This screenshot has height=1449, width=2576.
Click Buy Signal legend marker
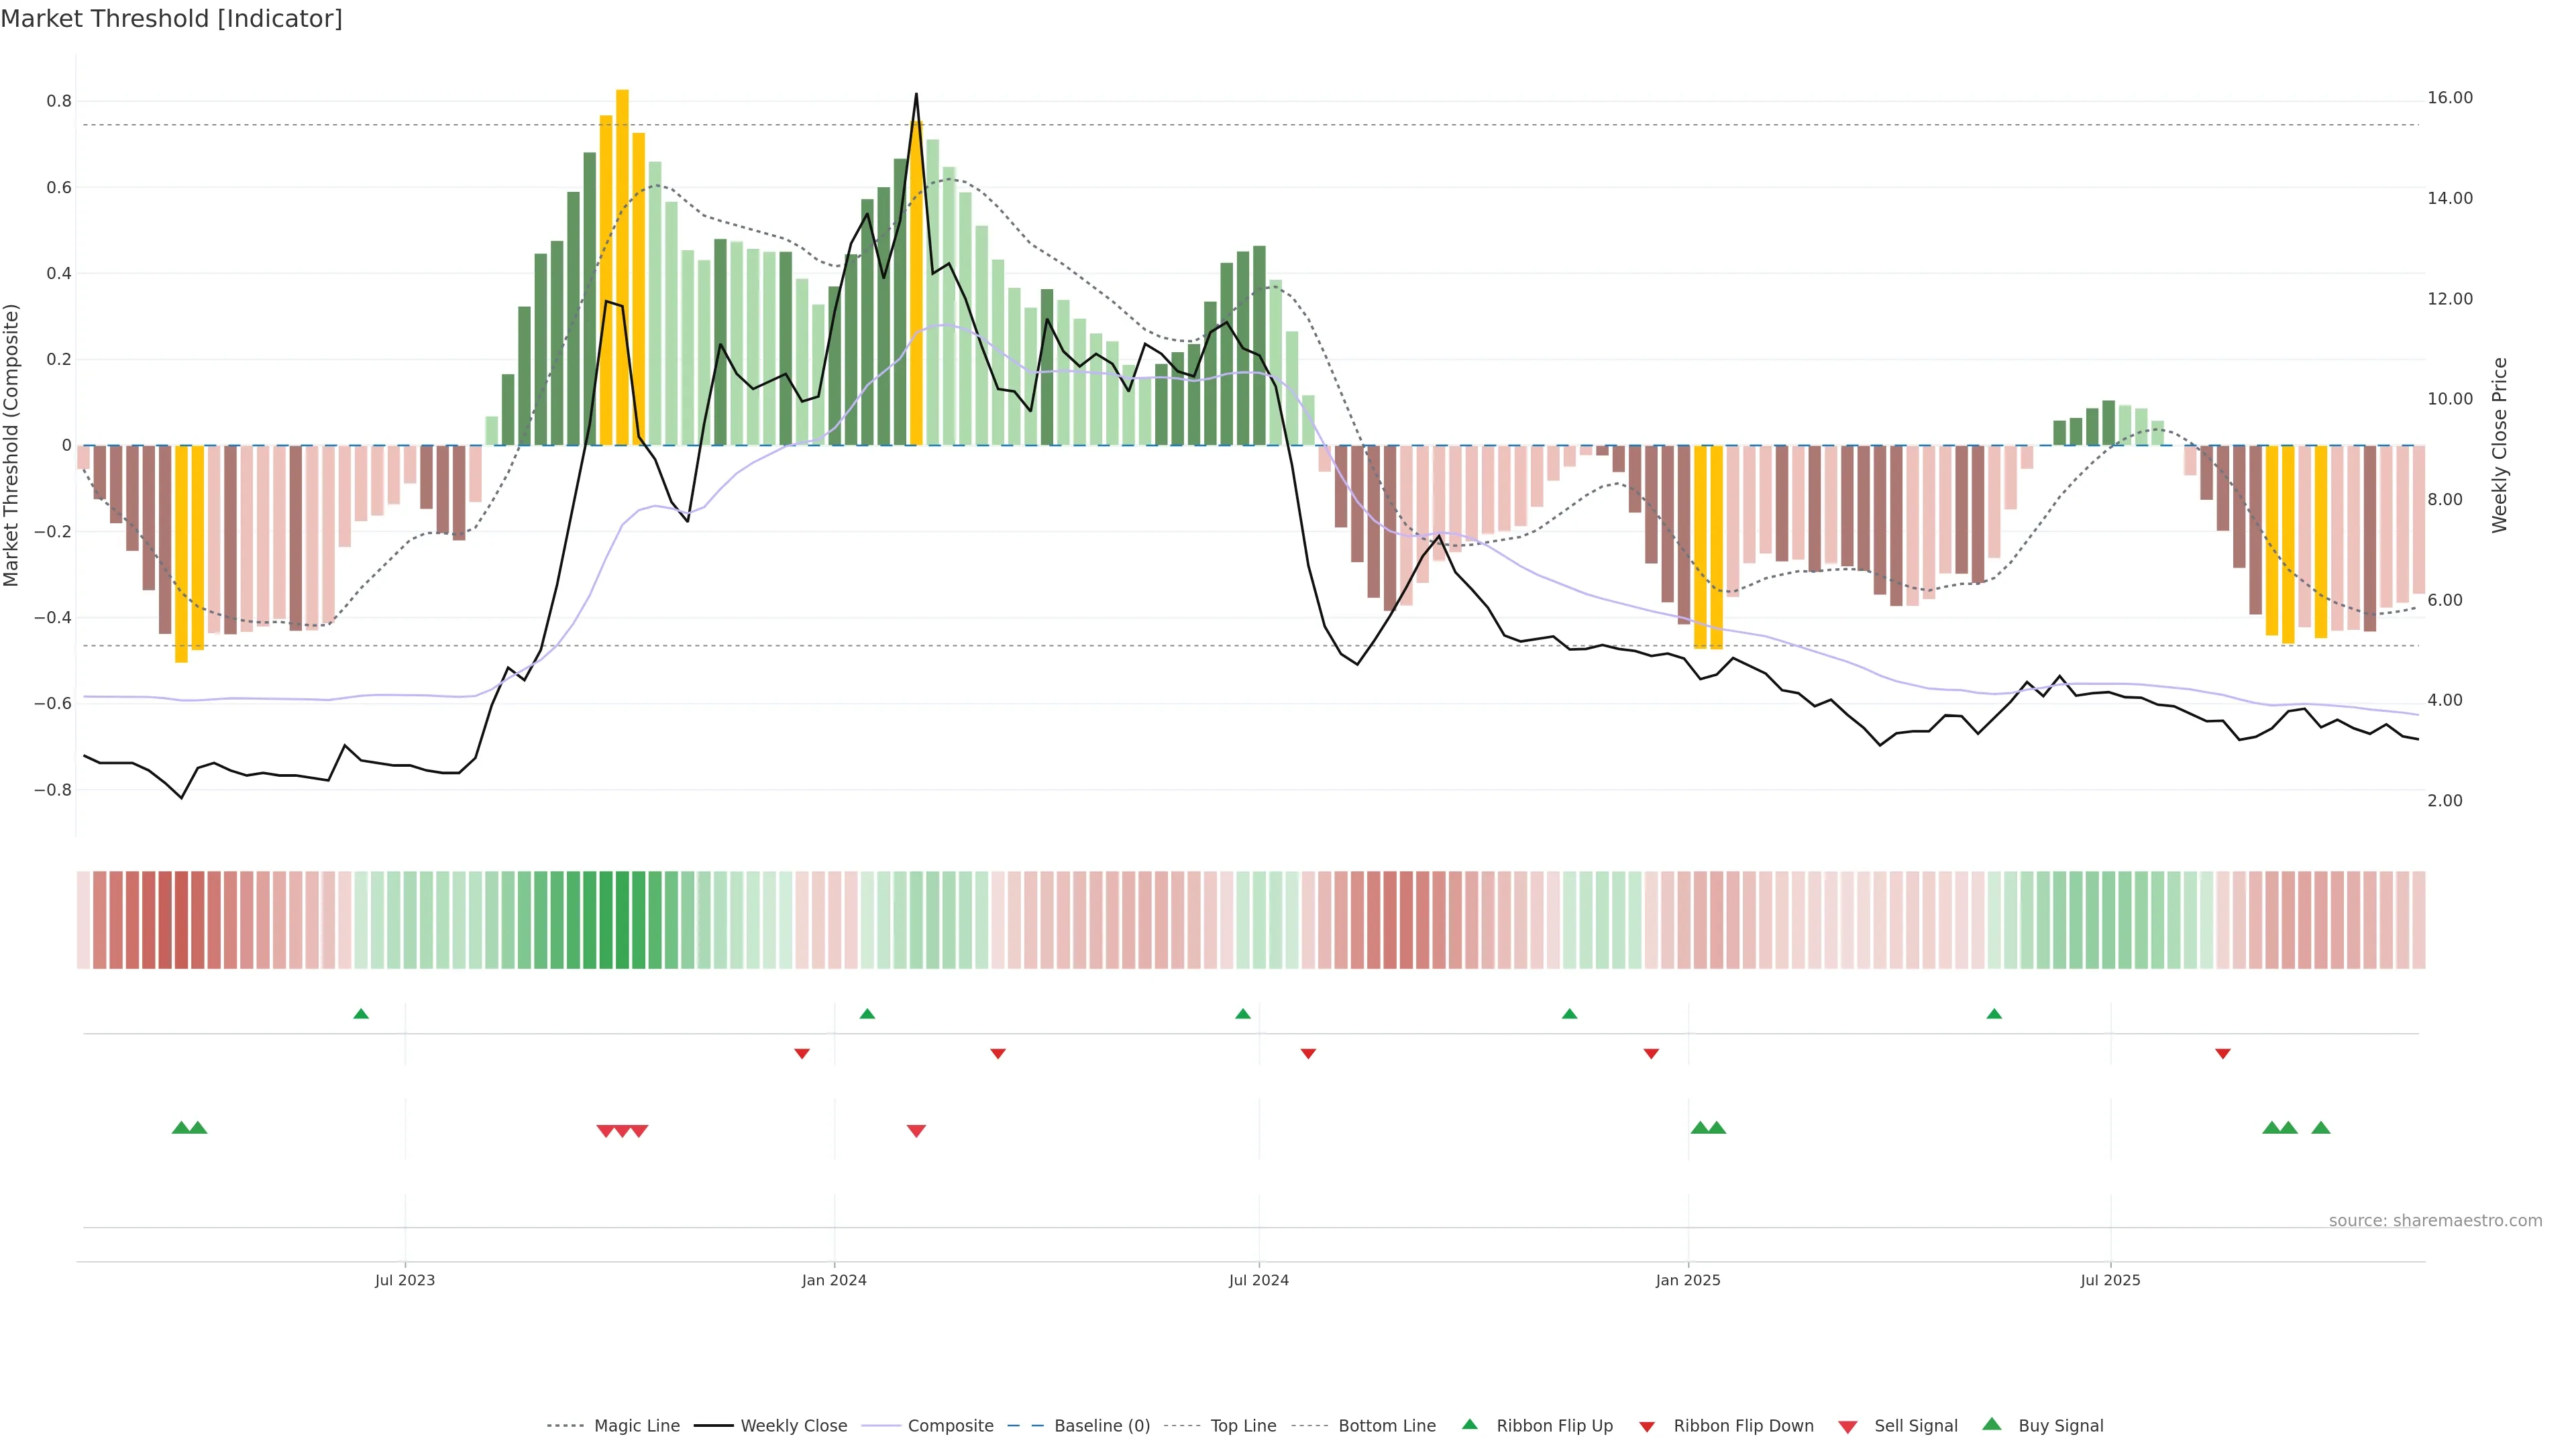click(x=1991, y=1424)
